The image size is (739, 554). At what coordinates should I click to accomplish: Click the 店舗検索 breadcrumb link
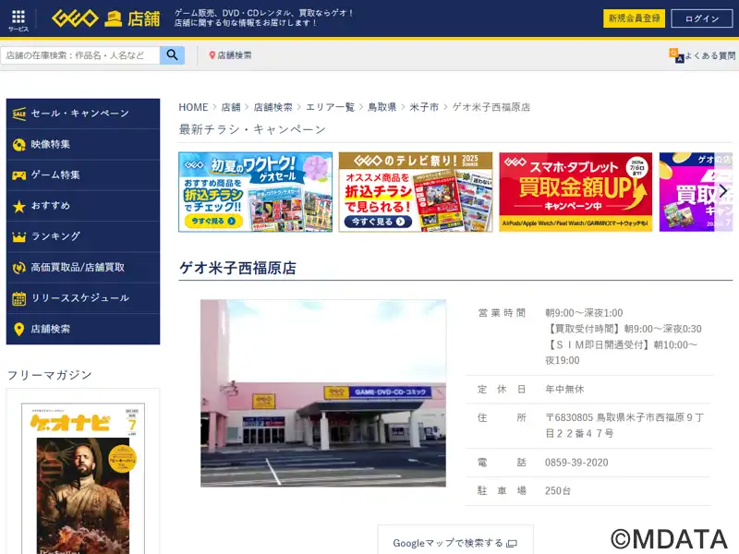[273, 107]
